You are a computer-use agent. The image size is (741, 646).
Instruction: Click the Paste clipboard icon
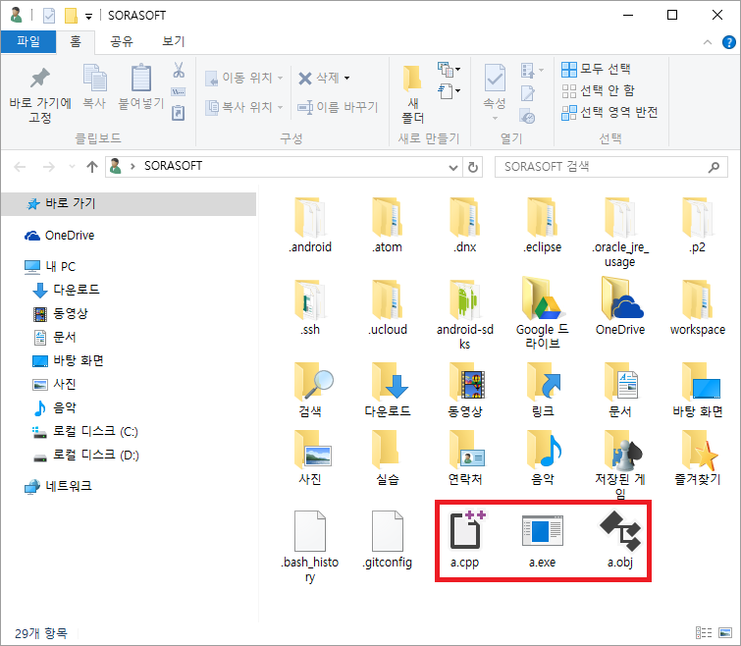pos(140,78)
